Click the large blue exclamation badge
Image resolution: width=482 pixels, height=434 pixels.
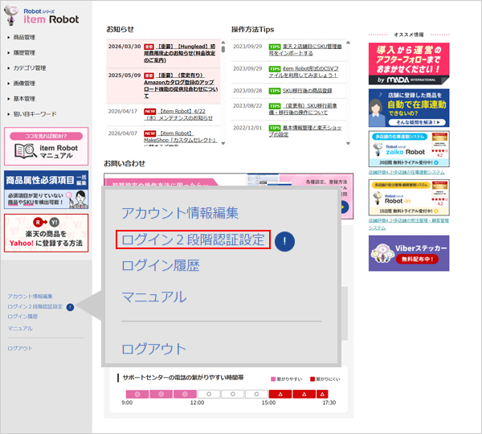tap(284, 241)
